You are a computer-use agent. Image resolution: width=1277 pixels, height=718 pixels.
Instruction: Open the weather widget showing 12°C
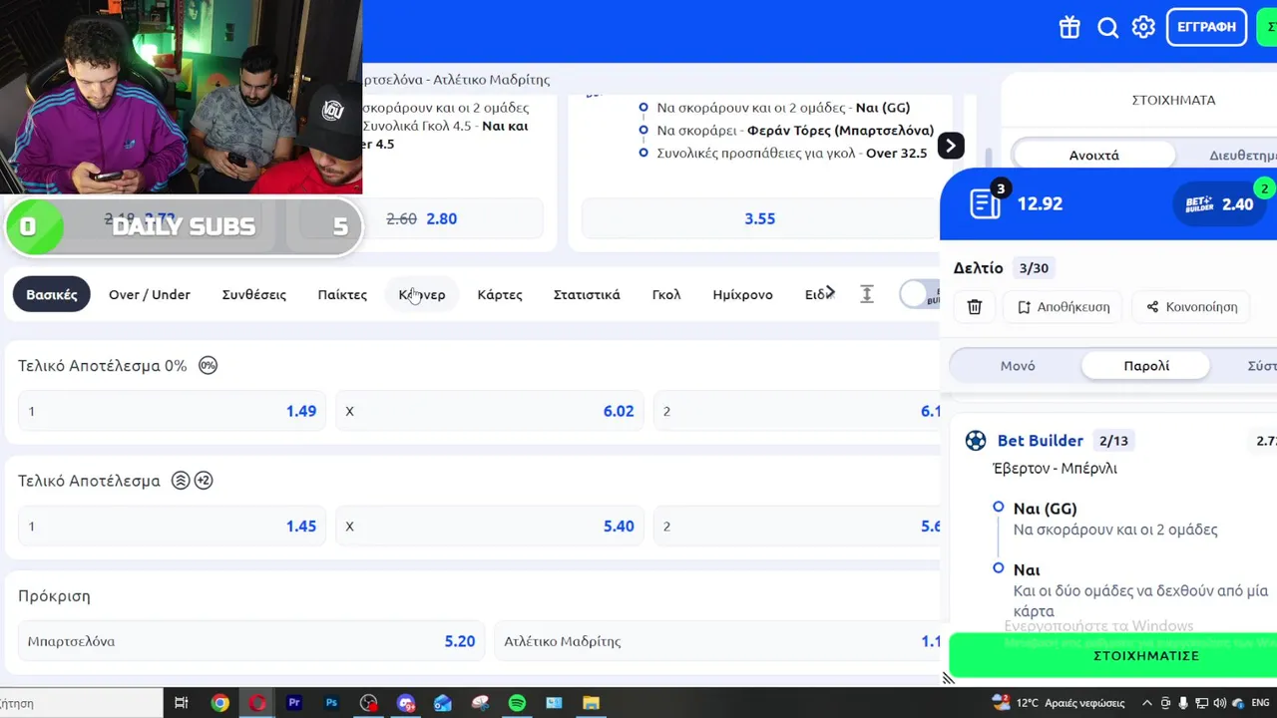(1060, 703)
